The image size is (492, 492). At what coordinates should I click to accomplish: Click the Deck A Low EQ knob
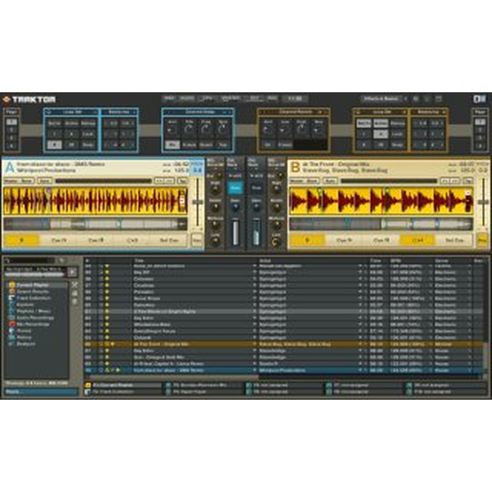point(215,242)
